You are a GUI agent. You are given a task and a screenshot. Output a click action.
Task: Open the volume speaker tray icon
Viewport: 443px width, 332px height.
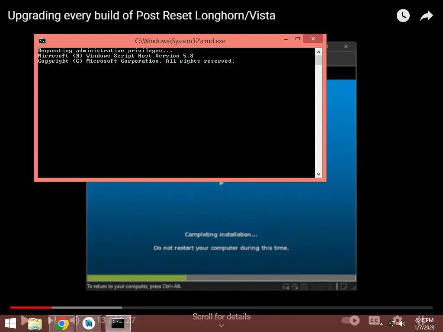click(402, 324)
